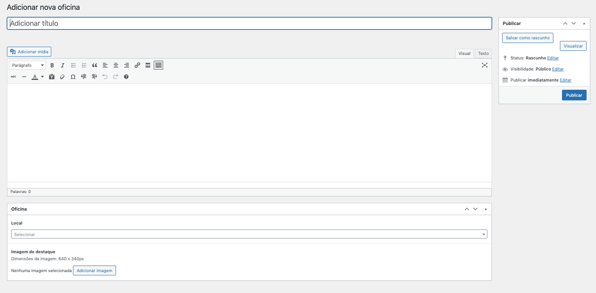
Task: Open the Parágrafo format dropdown
Action: [x=27, y=65]
